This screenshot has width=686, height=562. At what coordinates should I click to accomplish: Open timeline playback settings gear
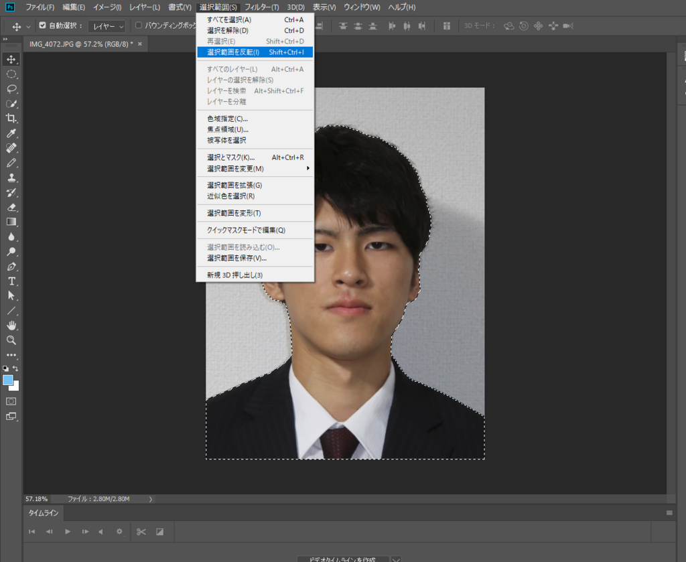tap(119, 532)
